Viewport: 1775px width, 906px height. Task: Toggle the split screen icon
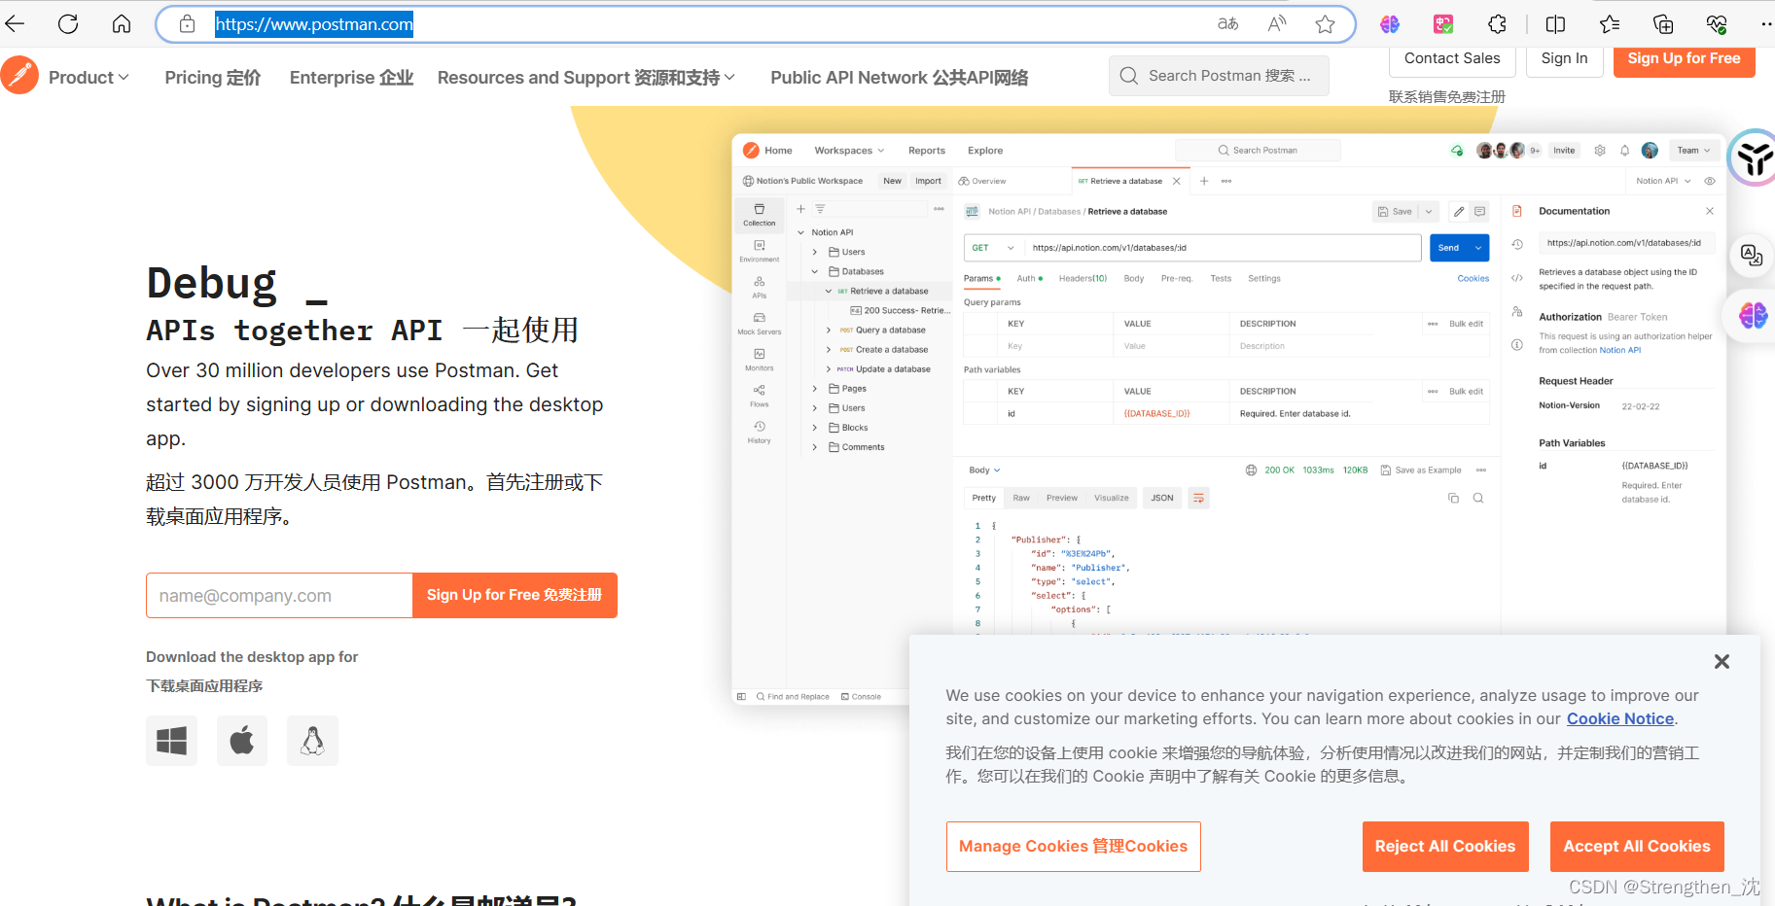tap(1556, 23)
